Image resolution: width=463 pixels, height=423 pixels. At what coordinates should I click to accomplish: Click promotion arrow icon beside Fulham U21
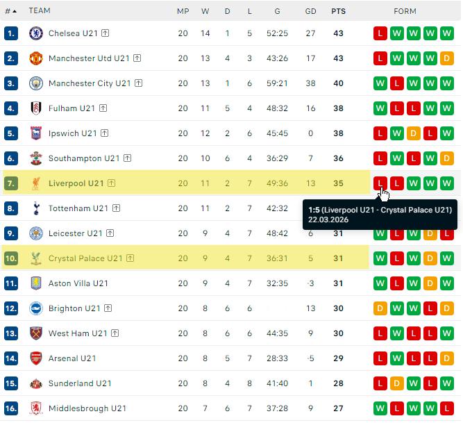103,108
